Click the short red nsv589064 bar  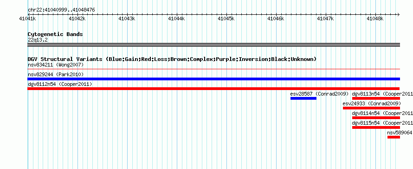pos(394,137)
